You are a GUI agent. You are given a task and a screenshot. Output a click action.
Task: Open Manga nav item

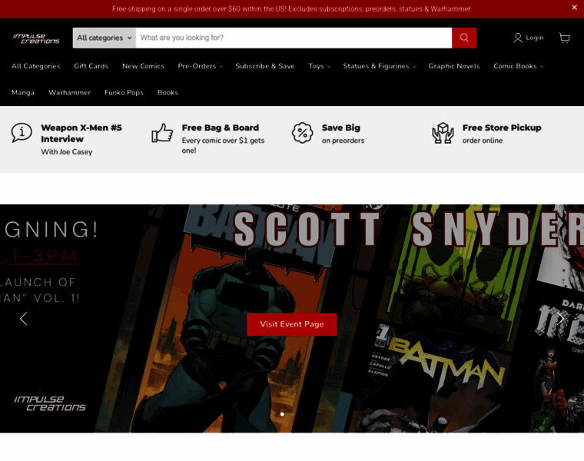[x=23, y=92]
